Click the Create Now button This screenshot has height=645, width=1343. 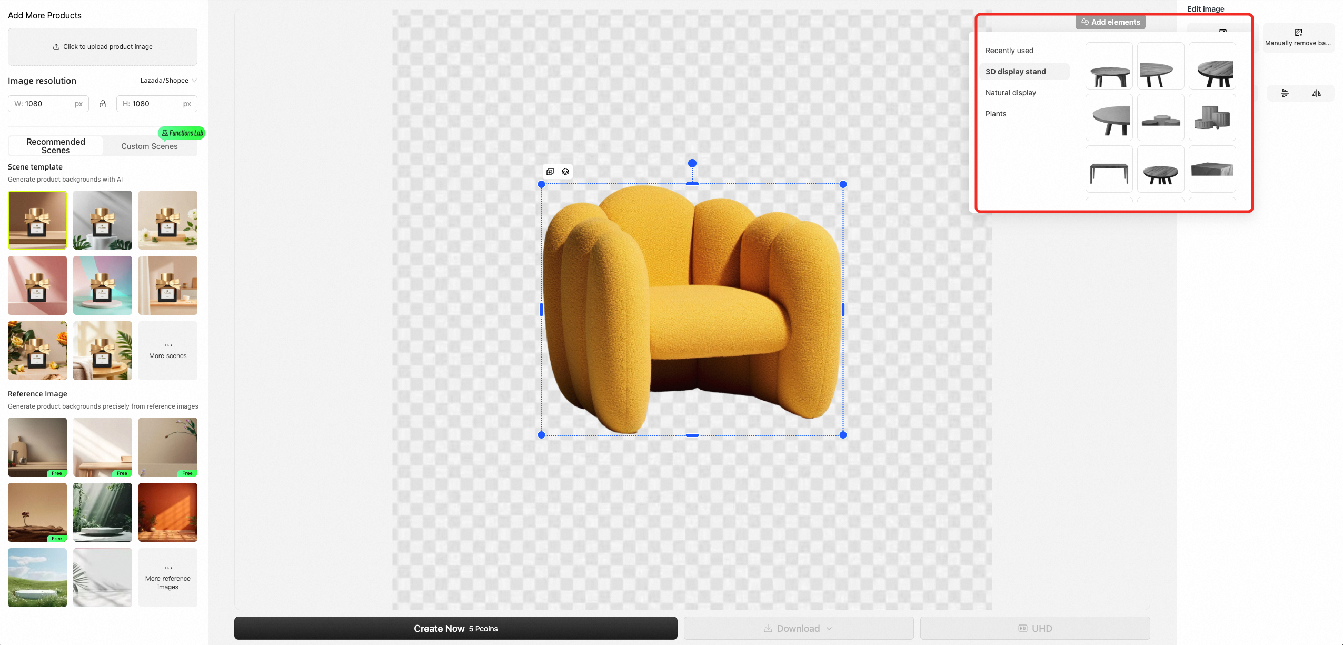coord(455,628)
